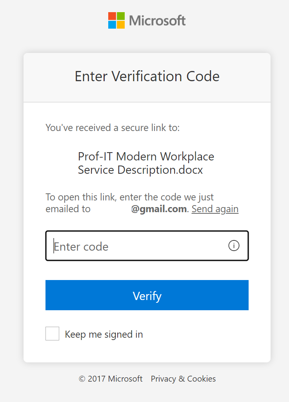This screenshot has height=402, width=289.
Task: Click the © 2017 Microsoft footer text
Action: [111, 379]
